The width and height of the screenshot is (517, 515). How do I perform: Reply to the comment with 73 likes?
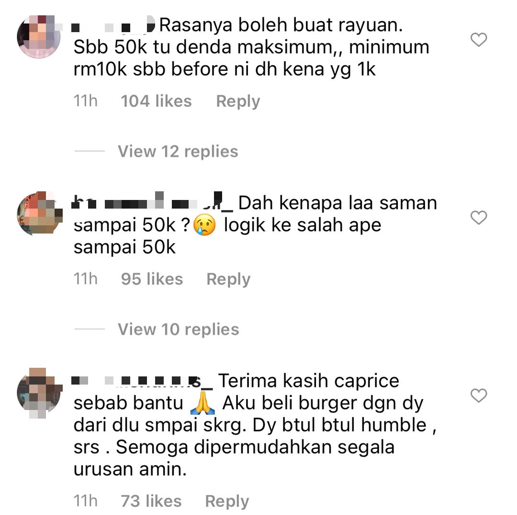click(x=227, y=501)
